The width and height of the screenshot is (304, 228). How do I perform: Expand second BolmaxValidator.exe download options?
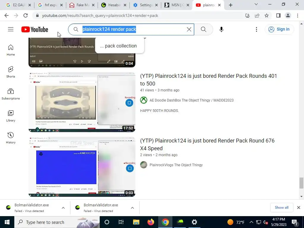pyautogui.click(x=132, y=208)
